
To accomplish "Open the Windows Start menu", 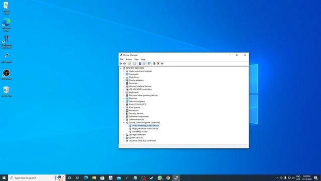I will tap(4, 178).
